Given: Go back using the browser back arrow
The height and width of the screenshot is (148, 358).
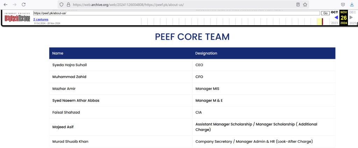Looking at the screenshot, I should pos(6,5).
